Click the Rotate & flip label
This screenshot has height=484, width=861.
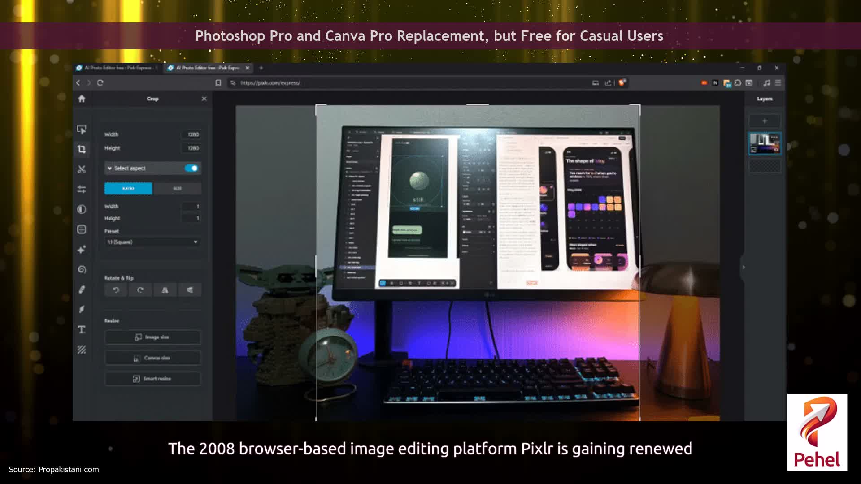coord(119,278)
